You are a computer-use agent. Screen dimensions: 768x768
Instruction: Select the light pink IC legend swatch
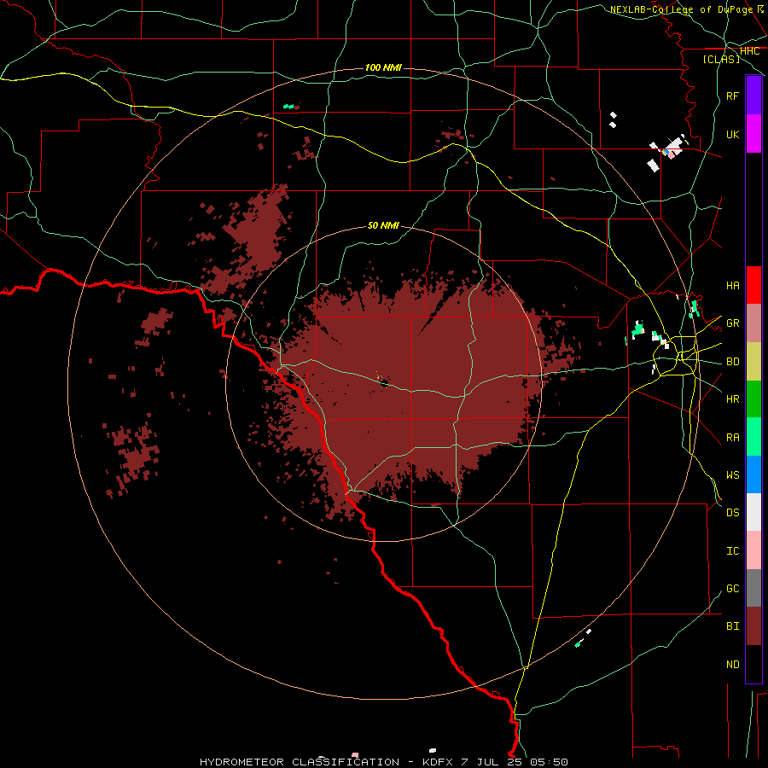(753, 550)
